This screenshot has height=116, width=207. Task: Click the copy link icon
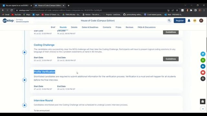(x=203, y=79)
